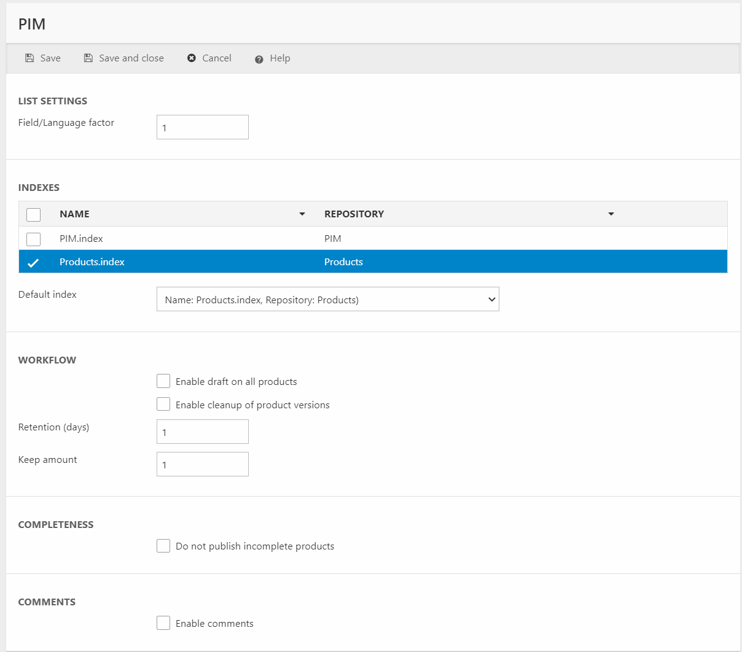Enable cleanup of product versions
This screenshot has width=742, height=652.
click(x=163, y=405)
